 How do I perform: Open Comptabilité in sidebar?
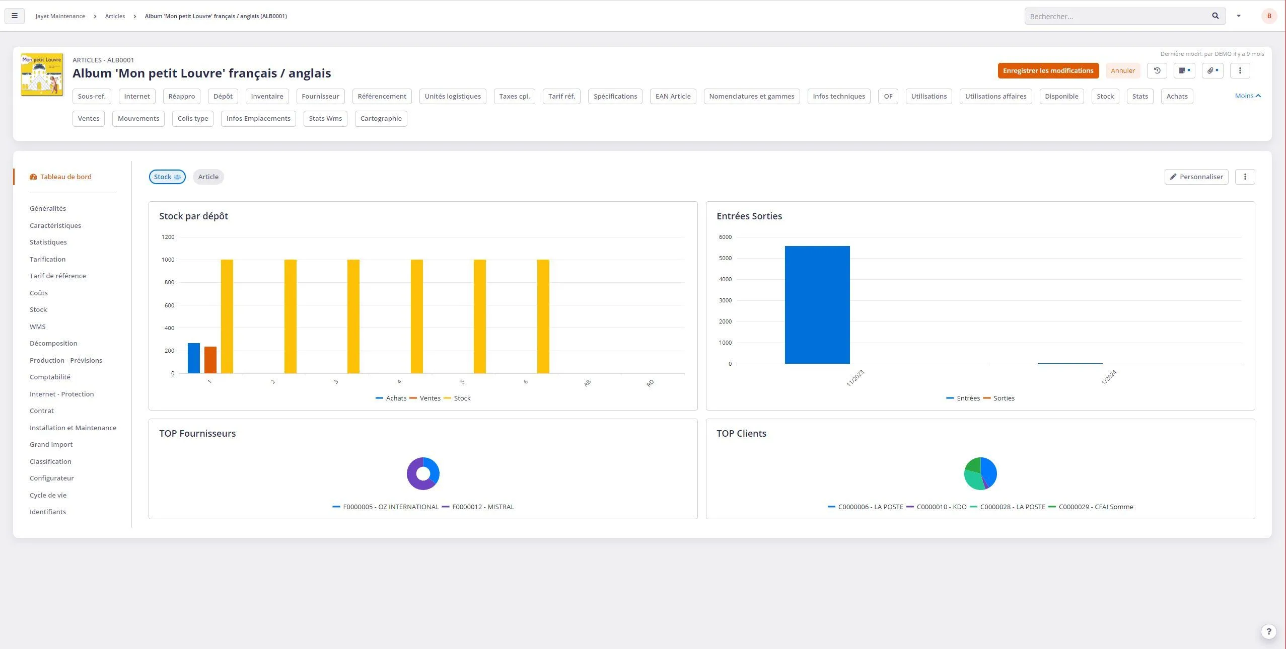(50, 377)
